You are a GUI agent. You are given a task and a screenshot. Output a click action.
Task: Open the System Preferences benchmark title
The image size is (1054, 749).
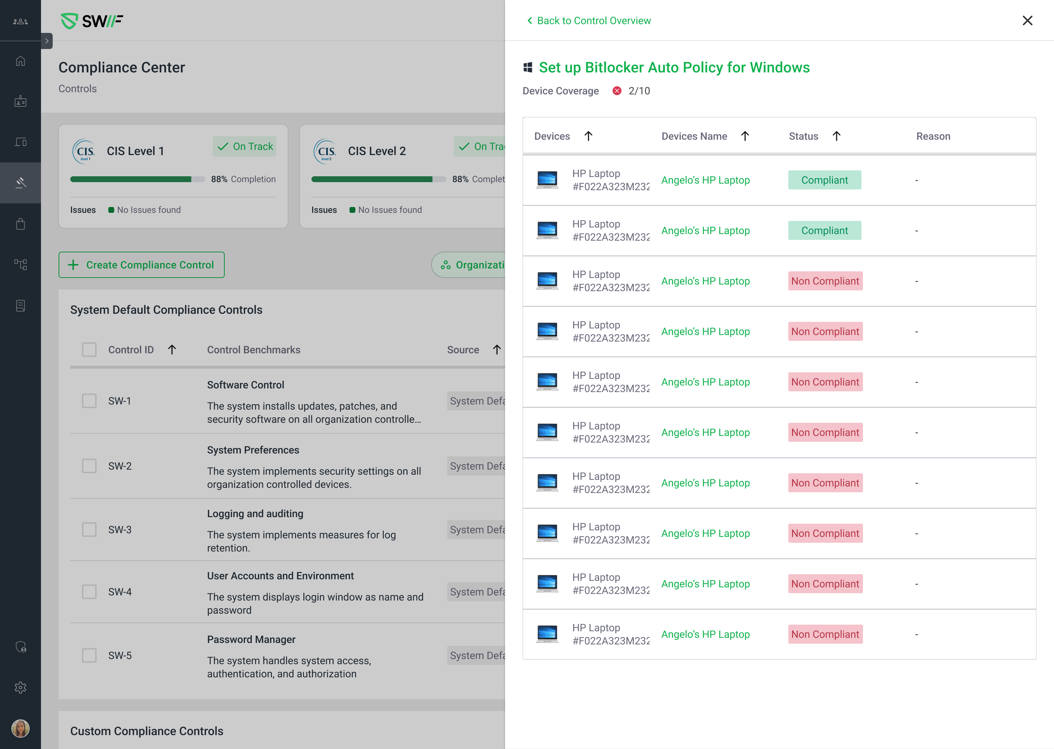click(253, 450)
